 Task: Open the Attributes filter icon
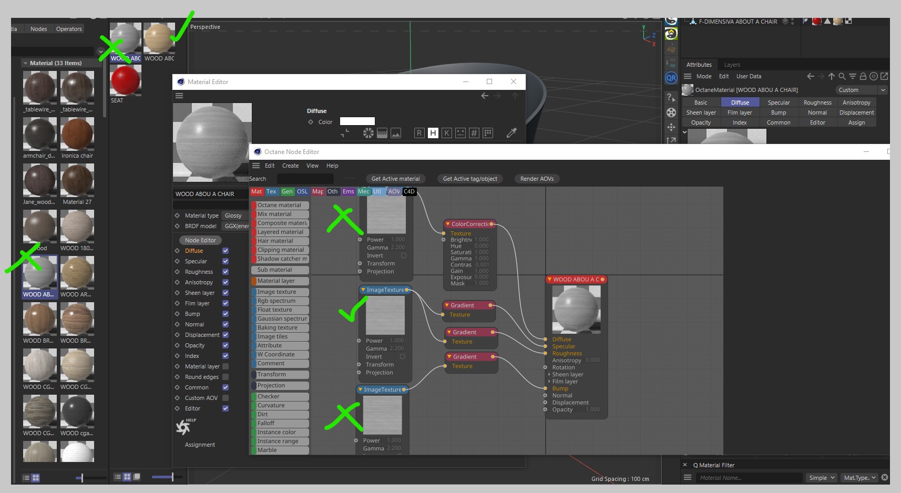point(852,76)
